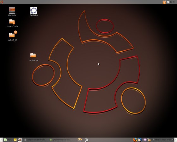This screenshot has height=142, width=177.
Task: Launch Thunderbird mail from the bottom panel
Action: [140, 139]
